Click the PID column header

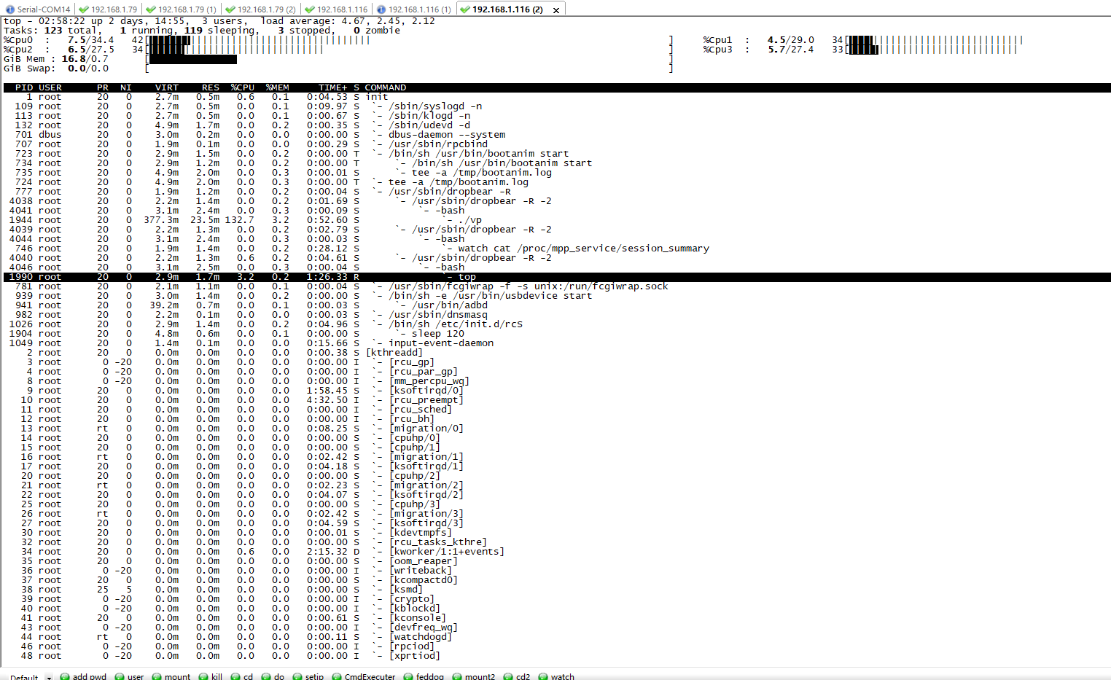(24, 87)
